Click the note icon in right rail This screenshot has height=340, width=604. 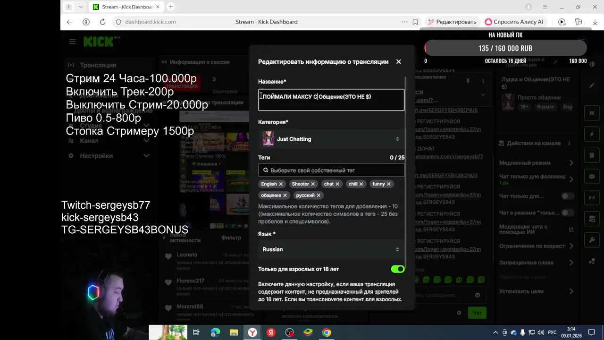(592, 155)
